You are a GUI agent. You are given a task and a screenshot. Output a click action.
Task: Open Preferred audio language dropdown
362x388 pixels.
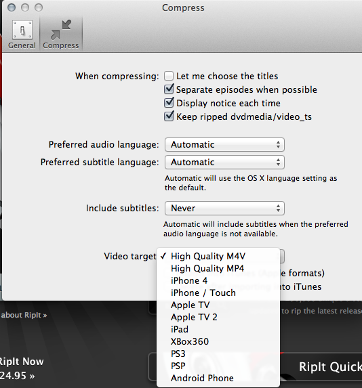click(224, 144)
